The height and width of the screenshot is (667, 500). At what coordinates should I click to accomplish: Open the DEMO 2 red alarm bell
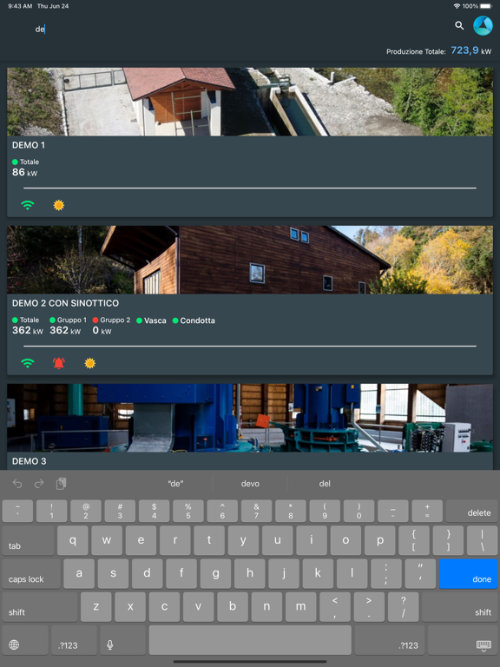click(x=59, y=363)
